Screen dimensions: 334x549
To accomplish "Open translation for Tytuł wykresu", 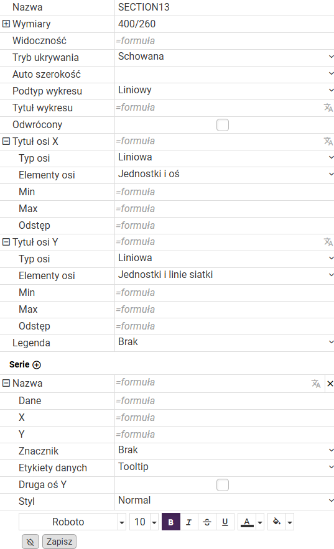I will [328, 108].
